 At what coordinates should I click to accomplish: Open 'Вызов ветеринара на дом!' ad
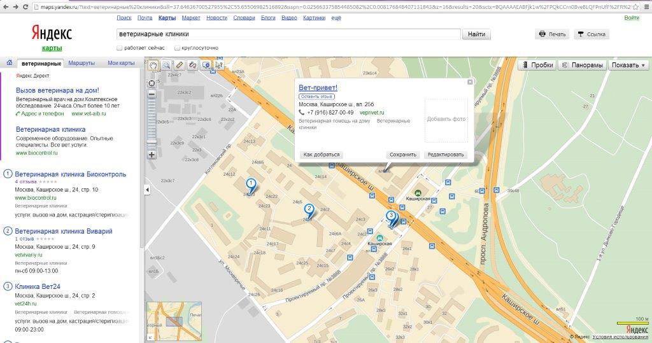[x=57, y=90]
